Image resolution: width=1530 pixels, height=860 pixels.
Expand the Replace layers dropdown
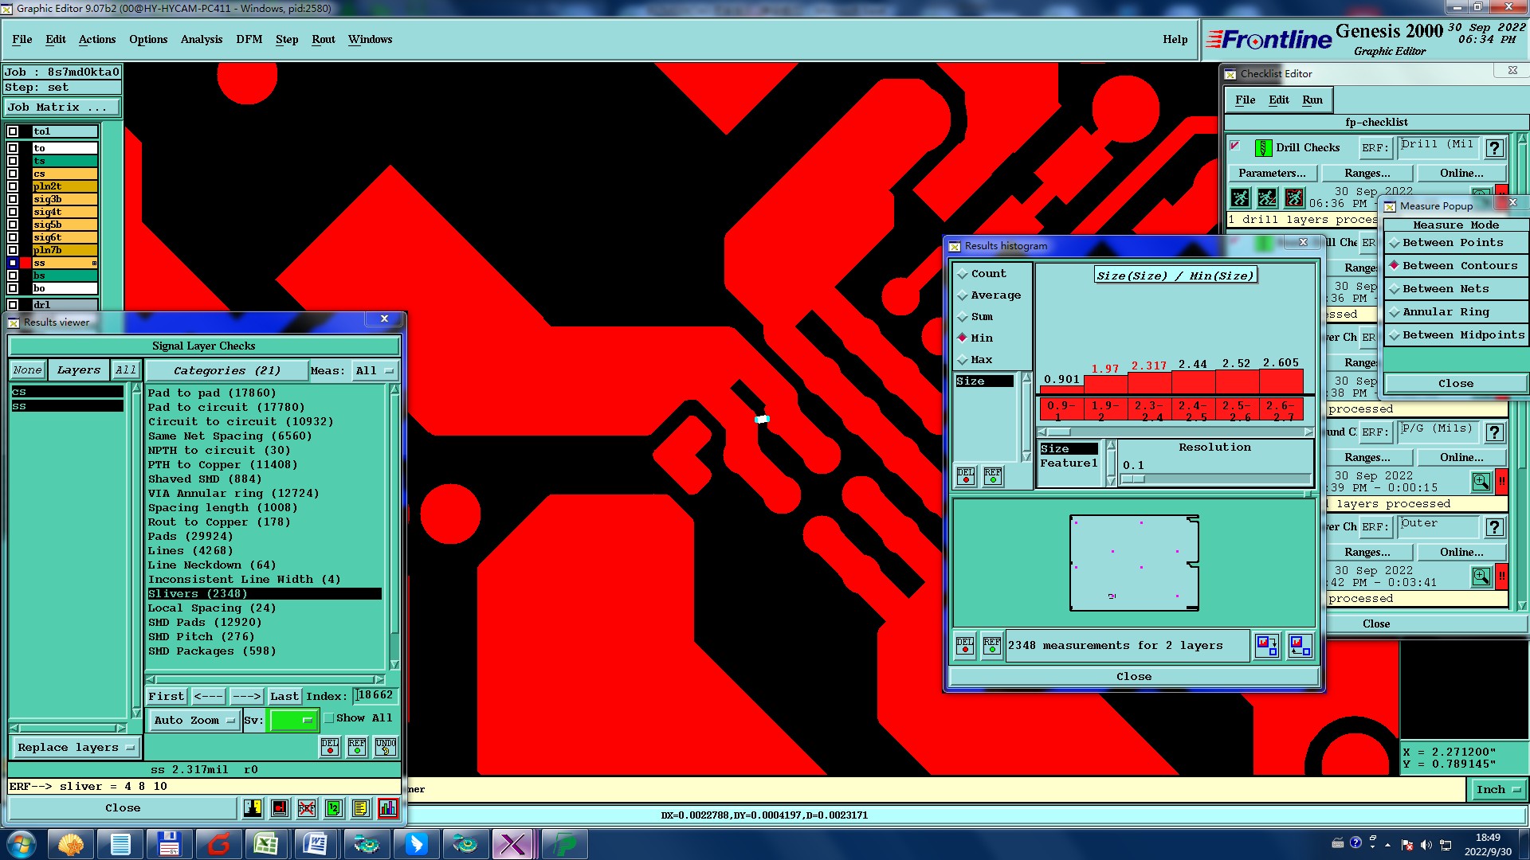coord(76,748)
